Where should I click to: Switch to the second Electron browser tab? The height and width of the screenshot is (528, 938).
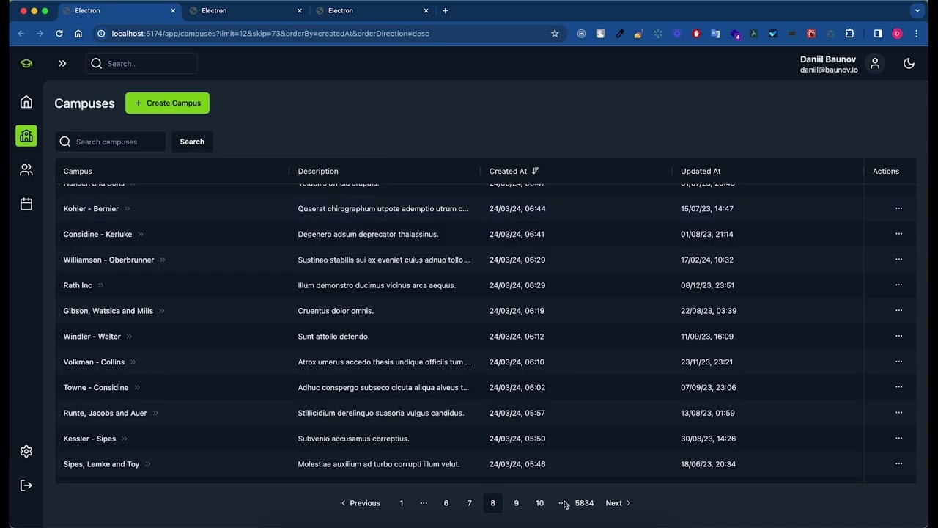pyautogui.click(x=245, y=11)
